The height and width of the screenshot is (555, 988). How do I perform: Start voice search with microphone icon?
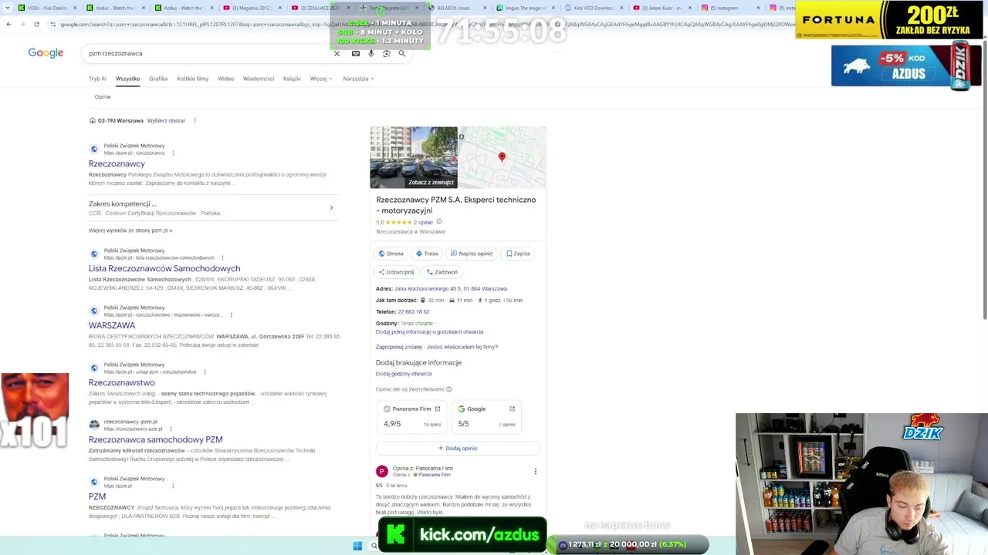pos(371,53)
